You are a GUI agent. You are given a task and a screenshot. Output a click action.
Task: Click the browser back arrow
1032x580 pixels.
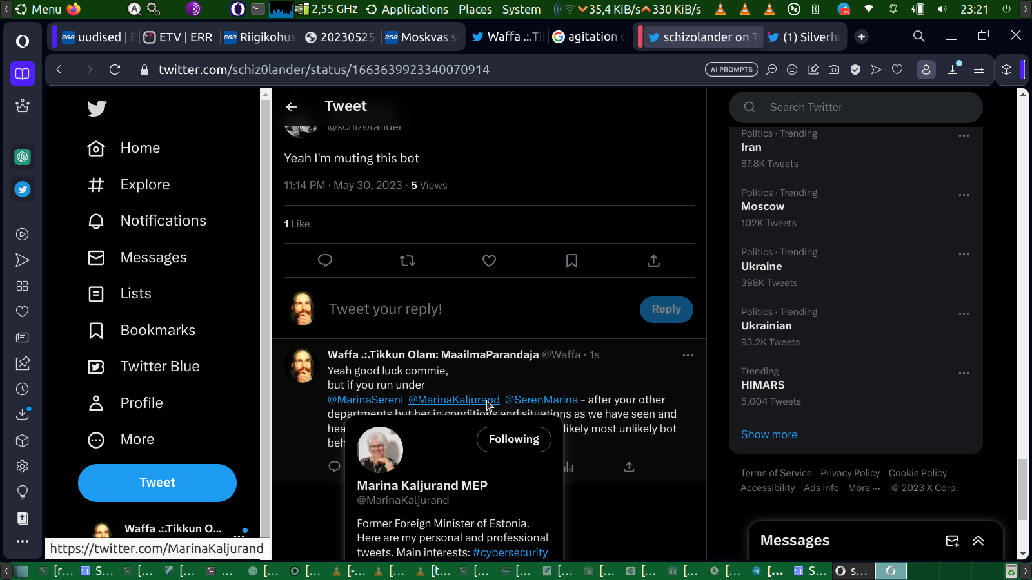59,70
